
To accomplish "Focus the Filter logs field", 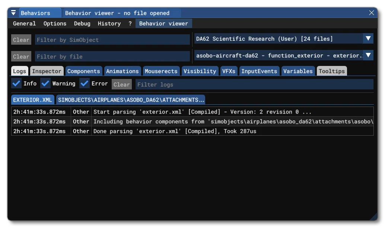I will pyautogui.click(x=254, y=84).
